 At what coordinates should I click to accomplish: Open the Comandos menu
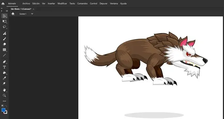click(x=82, y=4)
